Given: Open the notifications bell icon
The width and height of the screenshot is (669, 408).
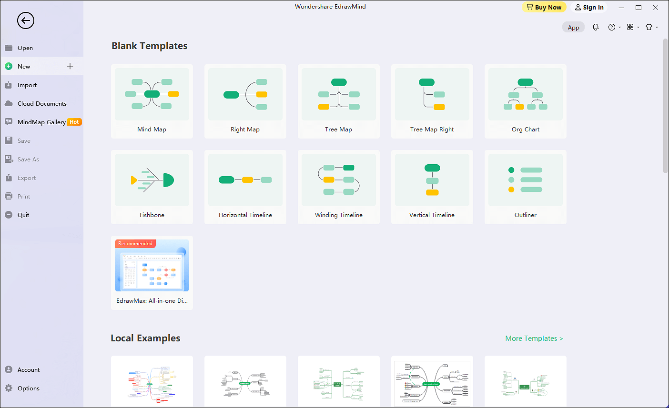Looking at the screenshot, I should pyautogui.click(x=596, y=27).
